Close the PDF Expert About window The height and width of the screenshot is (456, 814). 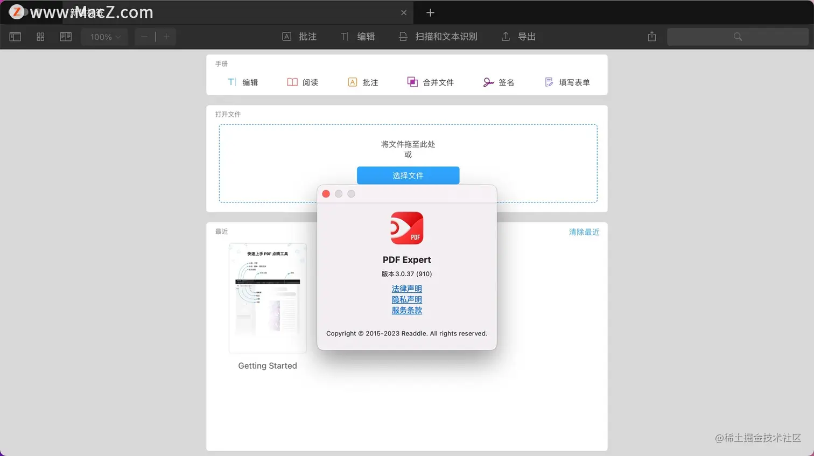pos(326,194)
